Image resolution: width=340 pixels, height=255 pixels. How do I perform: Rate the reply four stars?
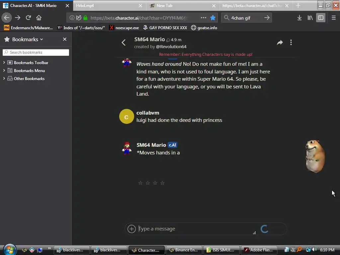162,183
